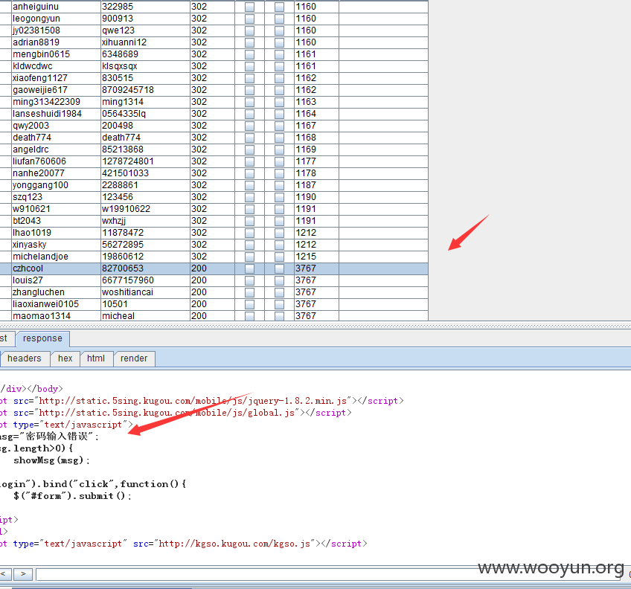Click password cell qwe123
Image resolution: width=631 pixels, height=589 pixels.
click(145, 30)
